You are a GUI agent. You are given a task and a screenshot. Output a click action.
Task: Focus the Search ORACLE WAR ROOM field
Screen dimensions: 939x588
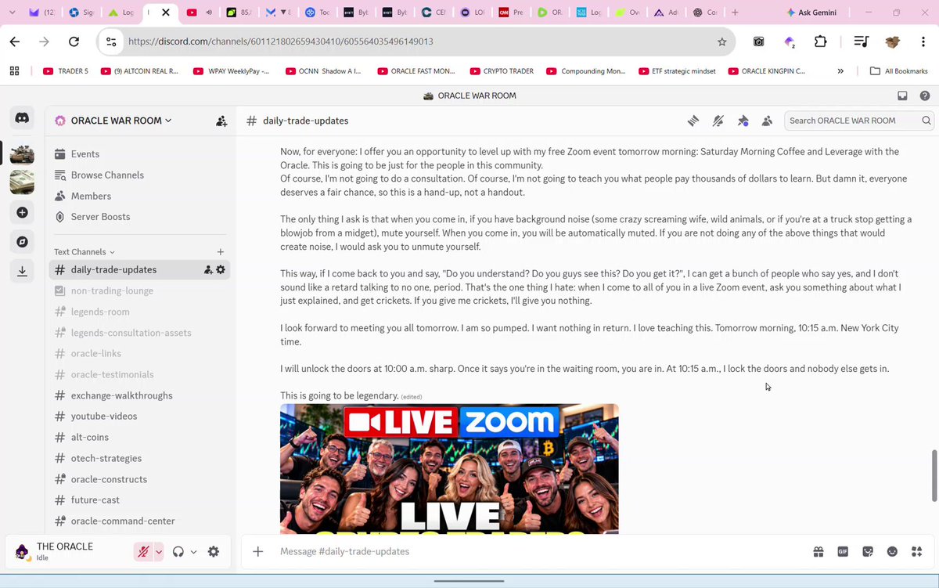859,121
